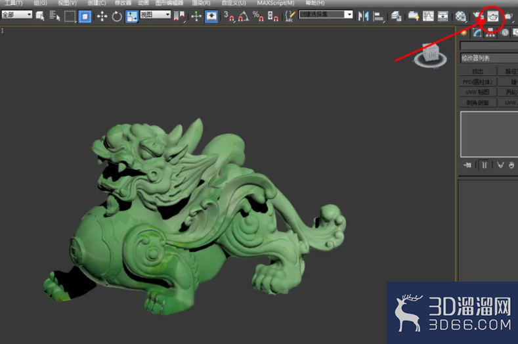The image size is (518, 344).
Task: Click the object name field in Modify panel
Action: pyautogui.click(x=489, y=45)
